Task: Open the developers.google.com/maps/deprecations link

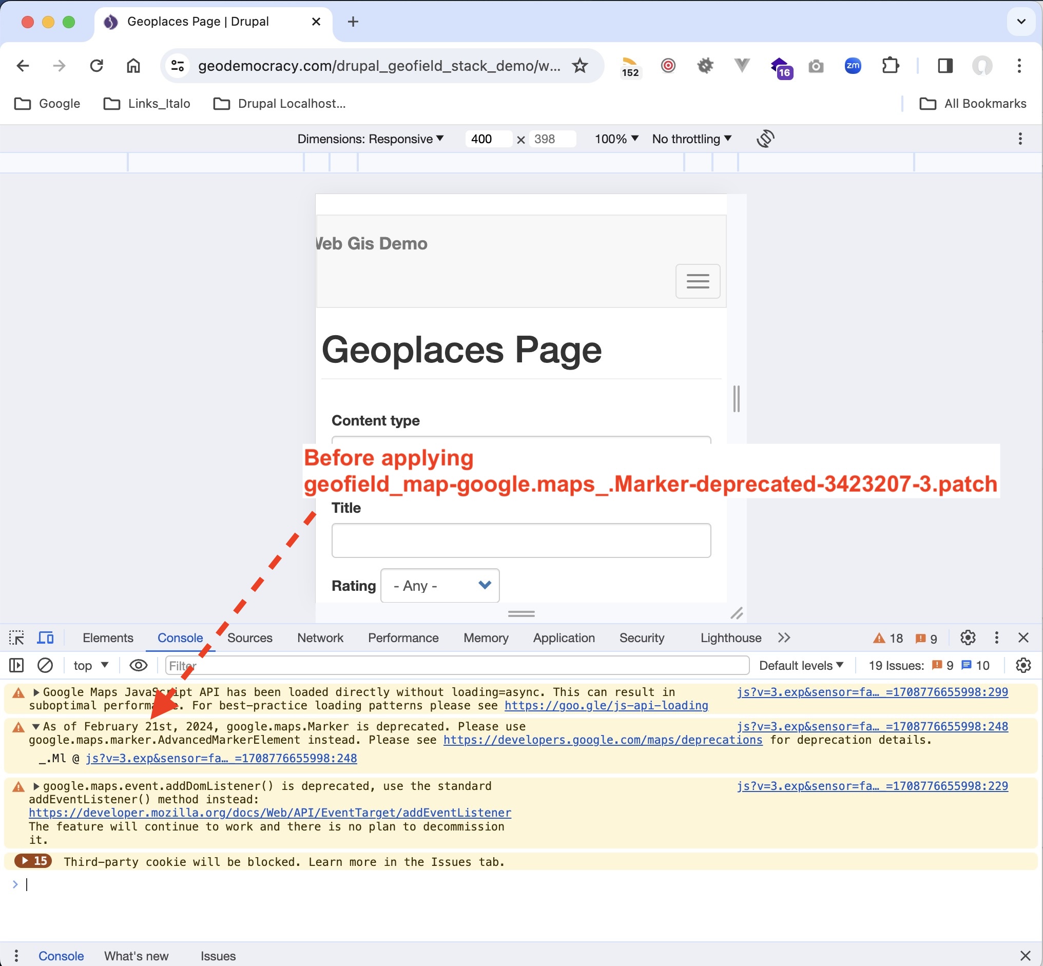Action: (602, 740)
